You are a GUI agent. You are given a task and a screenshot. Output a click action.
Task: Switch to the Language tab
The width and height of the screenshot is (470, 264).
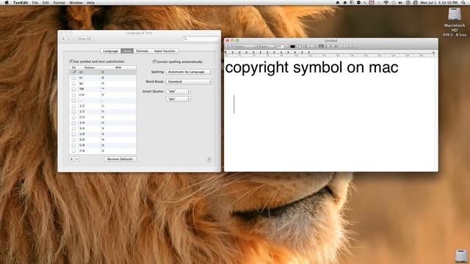click(x=111, y=51)
